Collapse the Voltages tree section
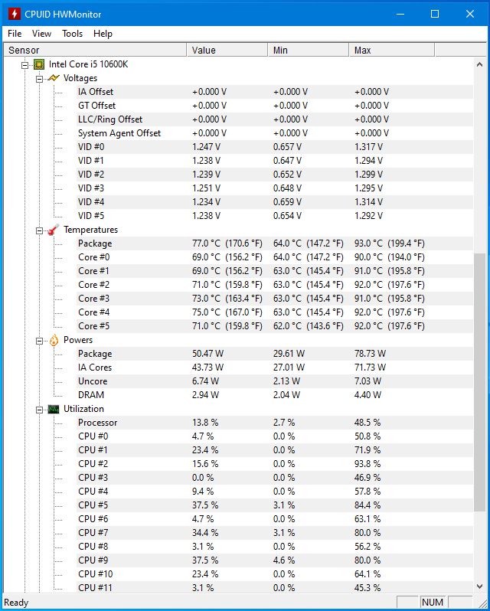 tap(39, 79)
